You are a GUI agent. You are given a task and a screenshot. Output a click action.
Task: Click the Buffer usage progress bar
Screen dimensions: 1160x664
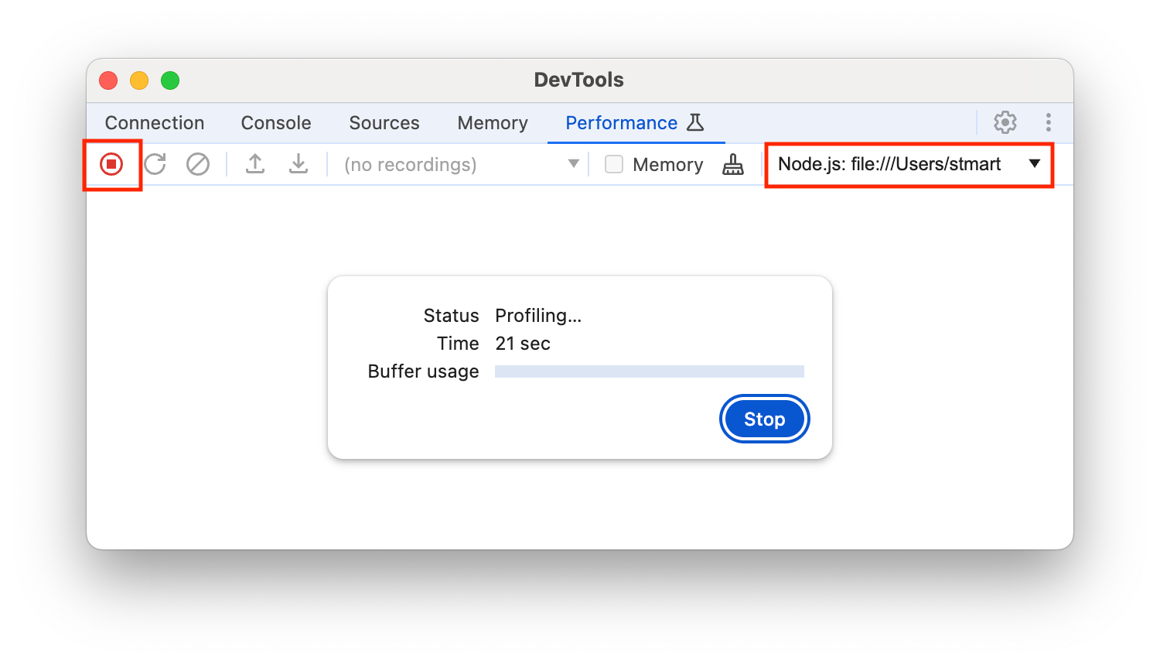(650, 371)
